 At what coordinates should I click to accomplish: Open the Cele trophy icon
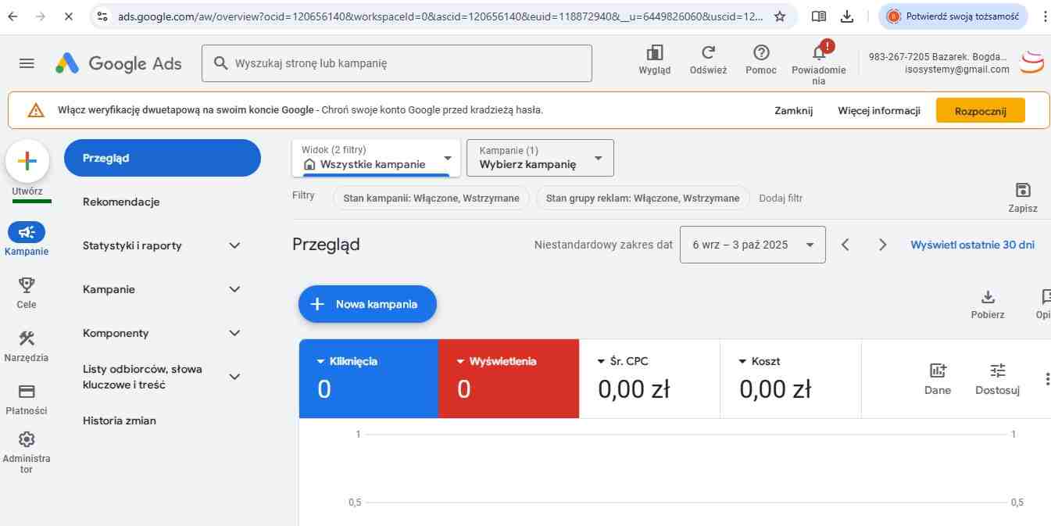[27, 285]
